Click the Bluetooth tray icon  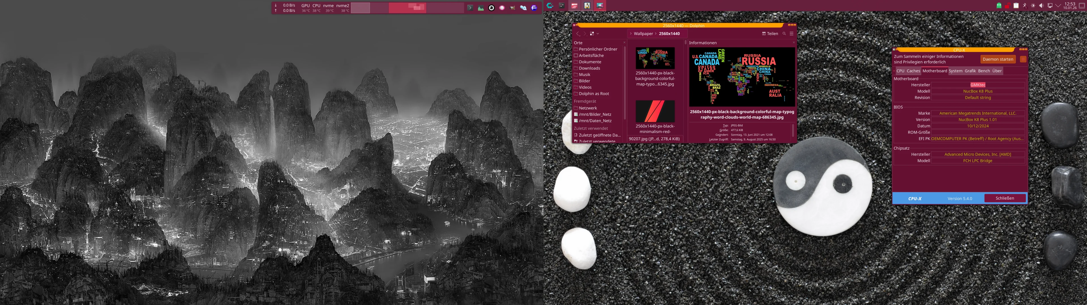point(1024,5)
